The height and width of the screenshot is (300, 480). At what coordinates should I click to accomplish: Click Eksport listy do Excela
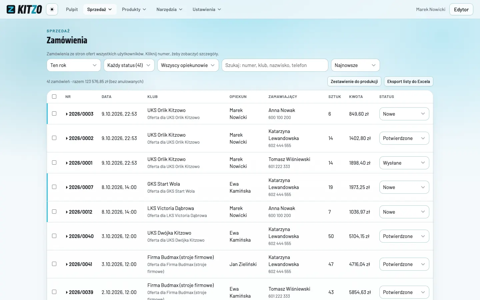(x=408, y=82)
